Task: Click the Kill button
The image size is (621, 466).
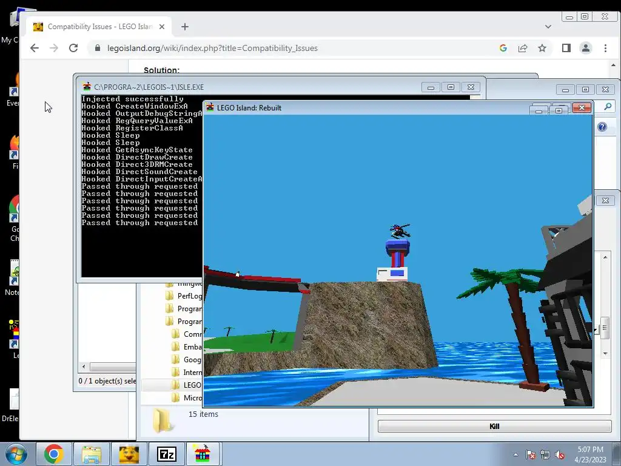Action: pos(494,427)
